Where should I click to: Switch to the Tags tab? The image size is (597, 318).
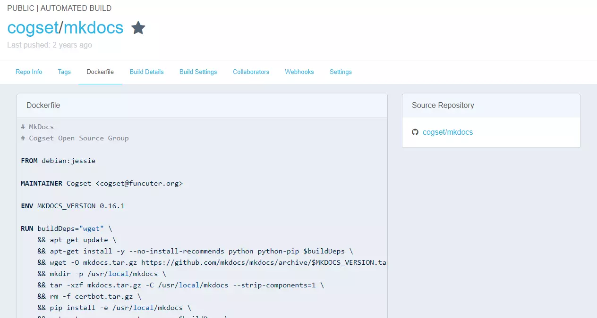64,72
